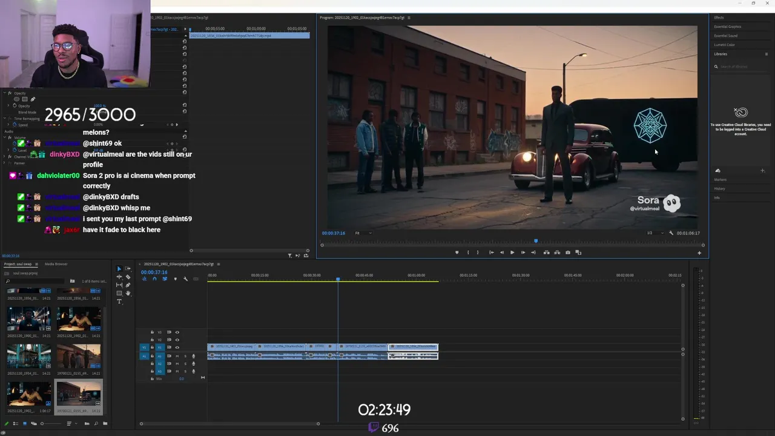Open the Essential Sound panel
The image size is (775, 436).
[x=725, y=36]
